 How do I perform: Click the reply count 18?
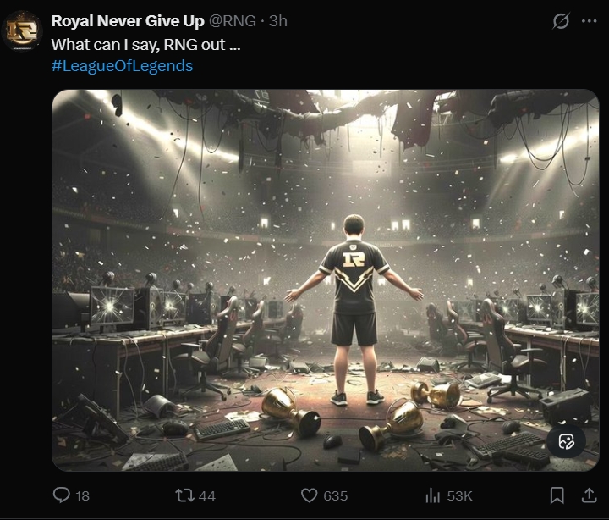(82, 495)
